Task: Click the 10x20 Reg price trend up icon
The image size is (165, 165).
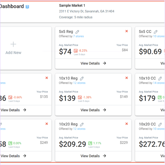Action: (x=90, y=143)
